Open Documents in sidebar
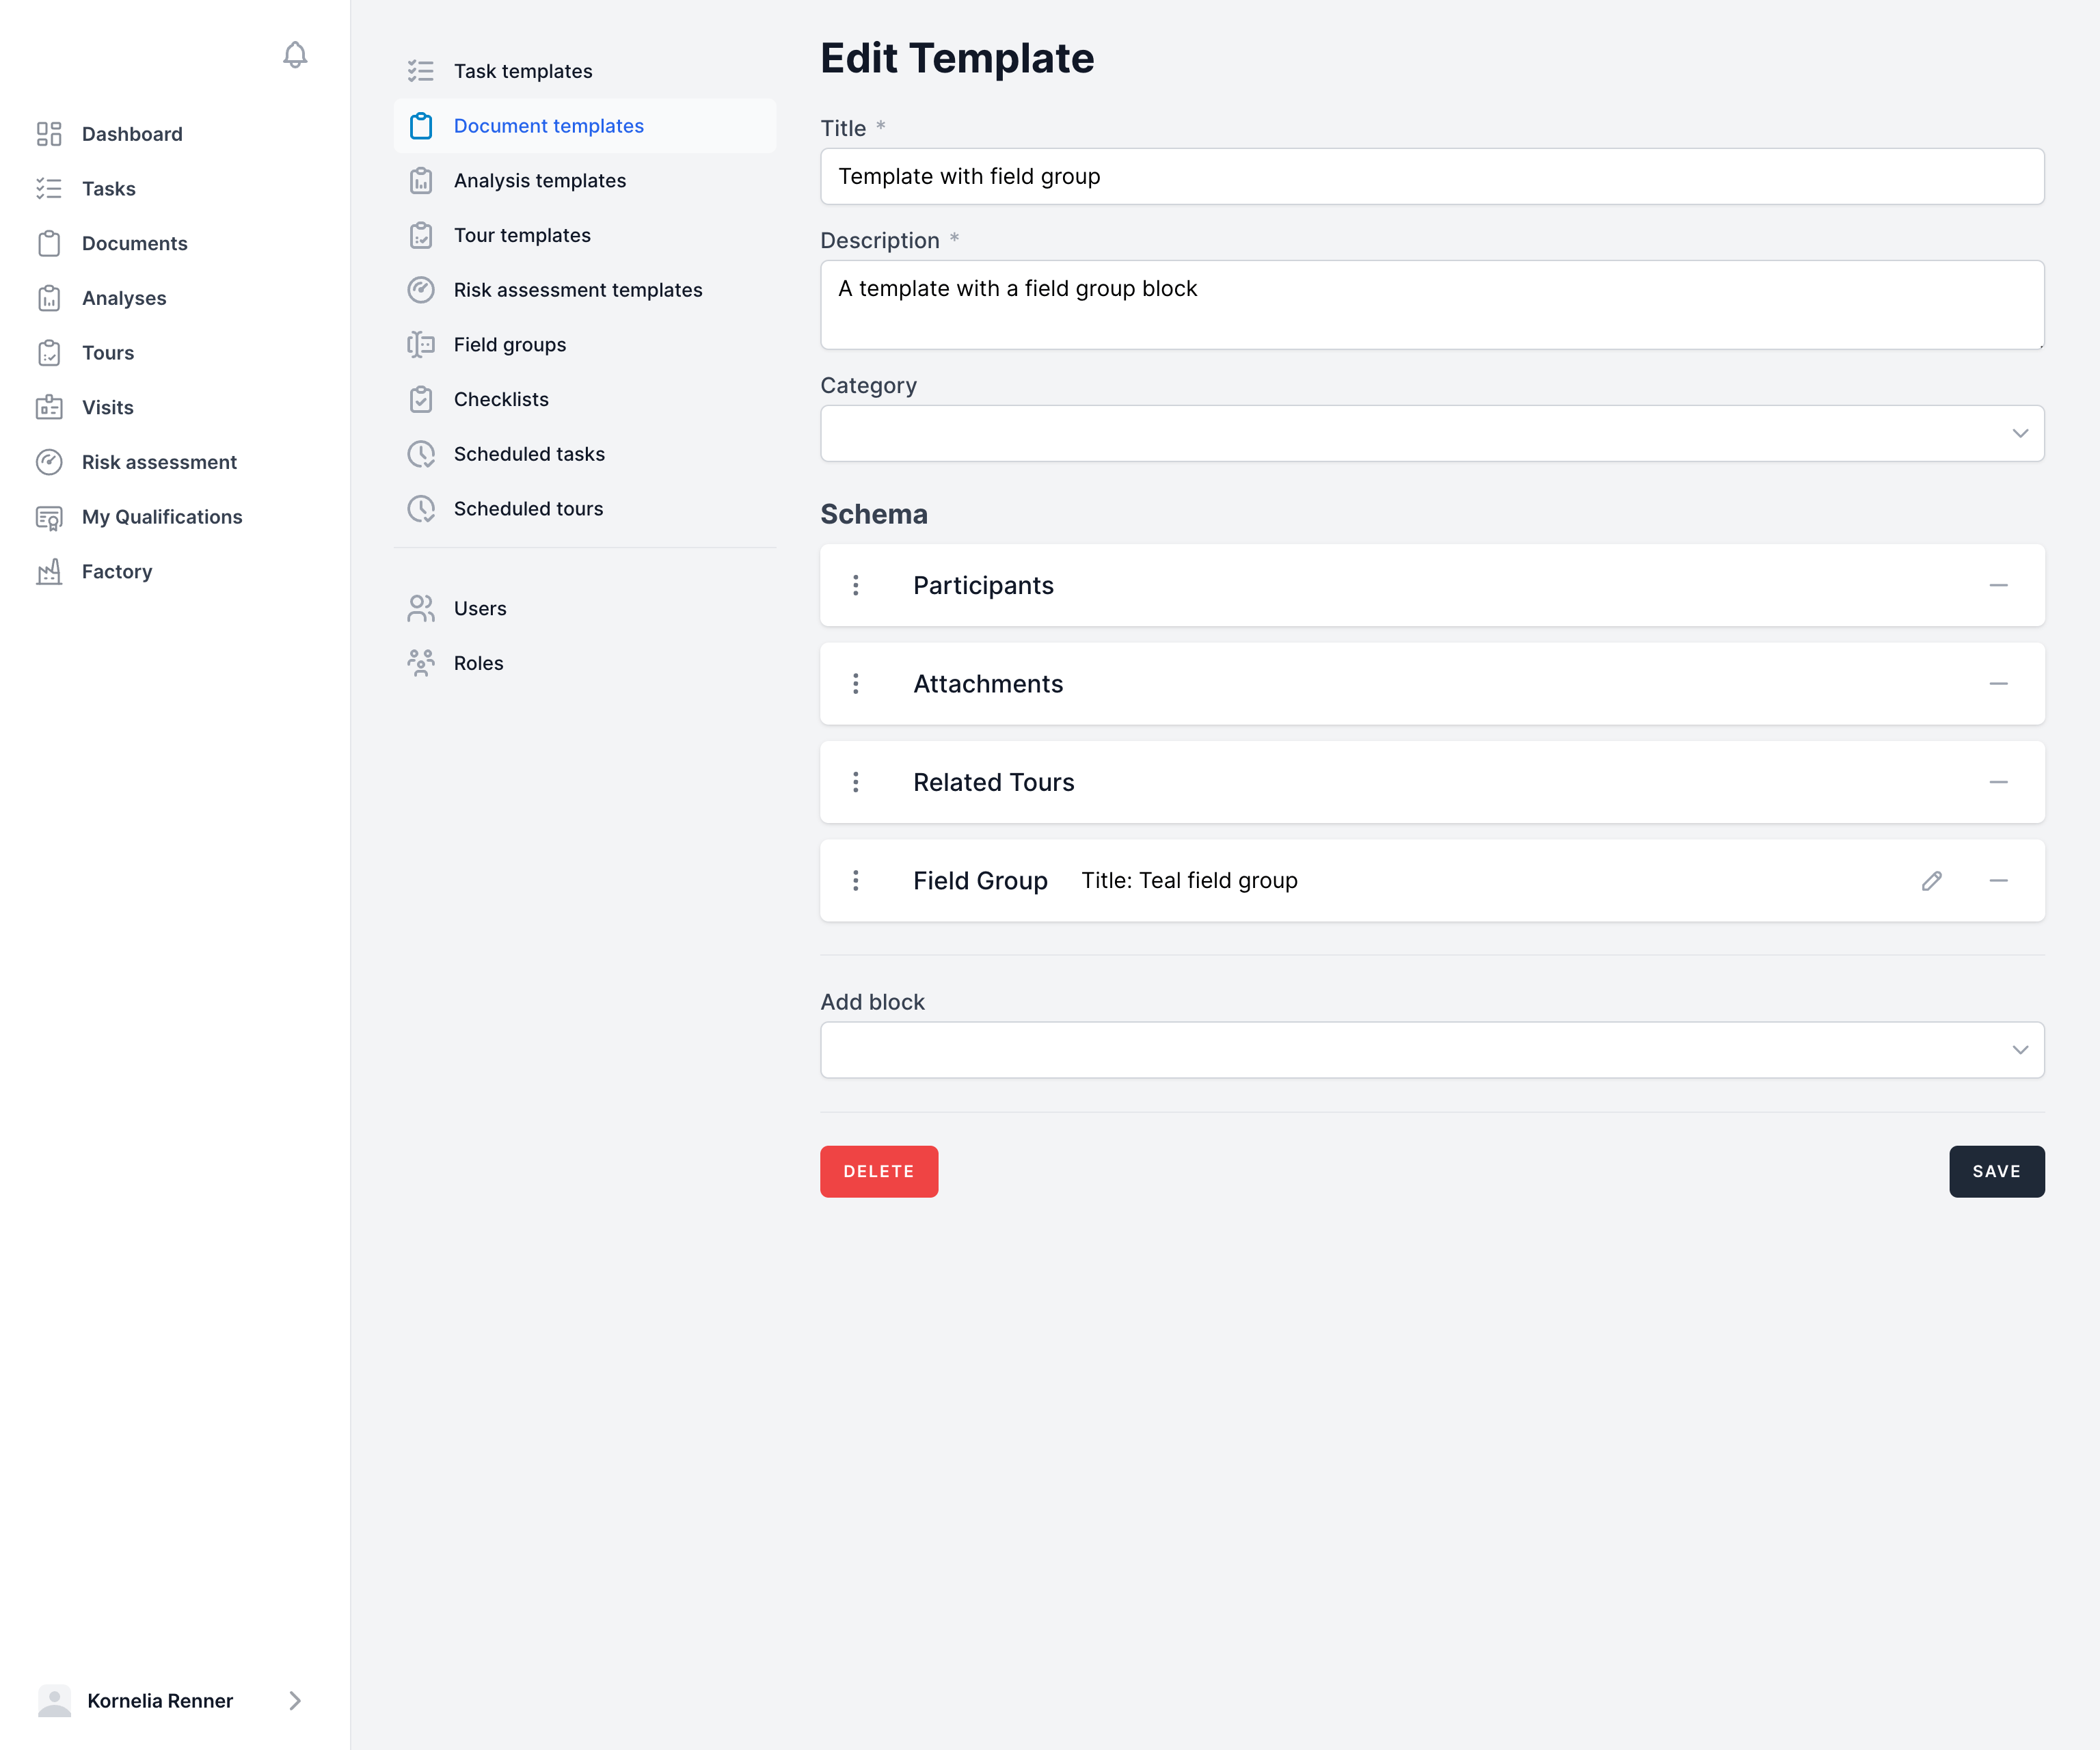This screenshot has width=2100, height=1750. (x=135, y=243)
